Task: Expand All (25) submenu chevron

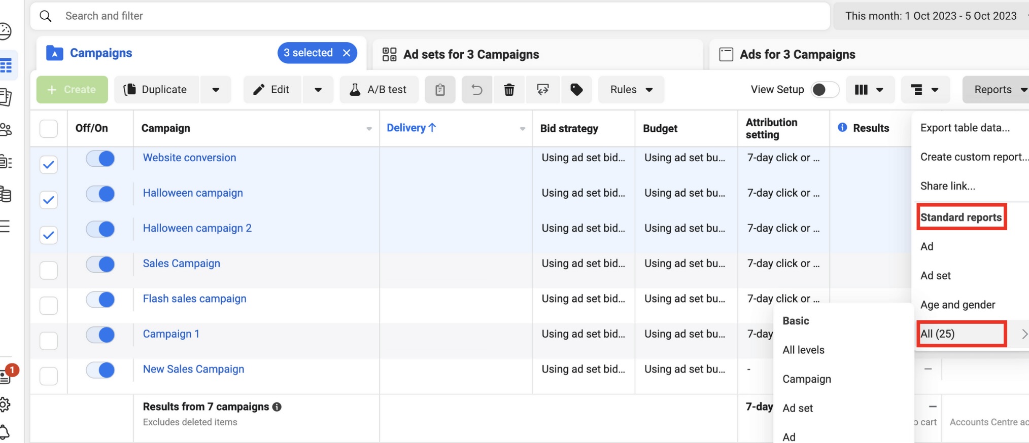Action: (x=1024, y=334)
